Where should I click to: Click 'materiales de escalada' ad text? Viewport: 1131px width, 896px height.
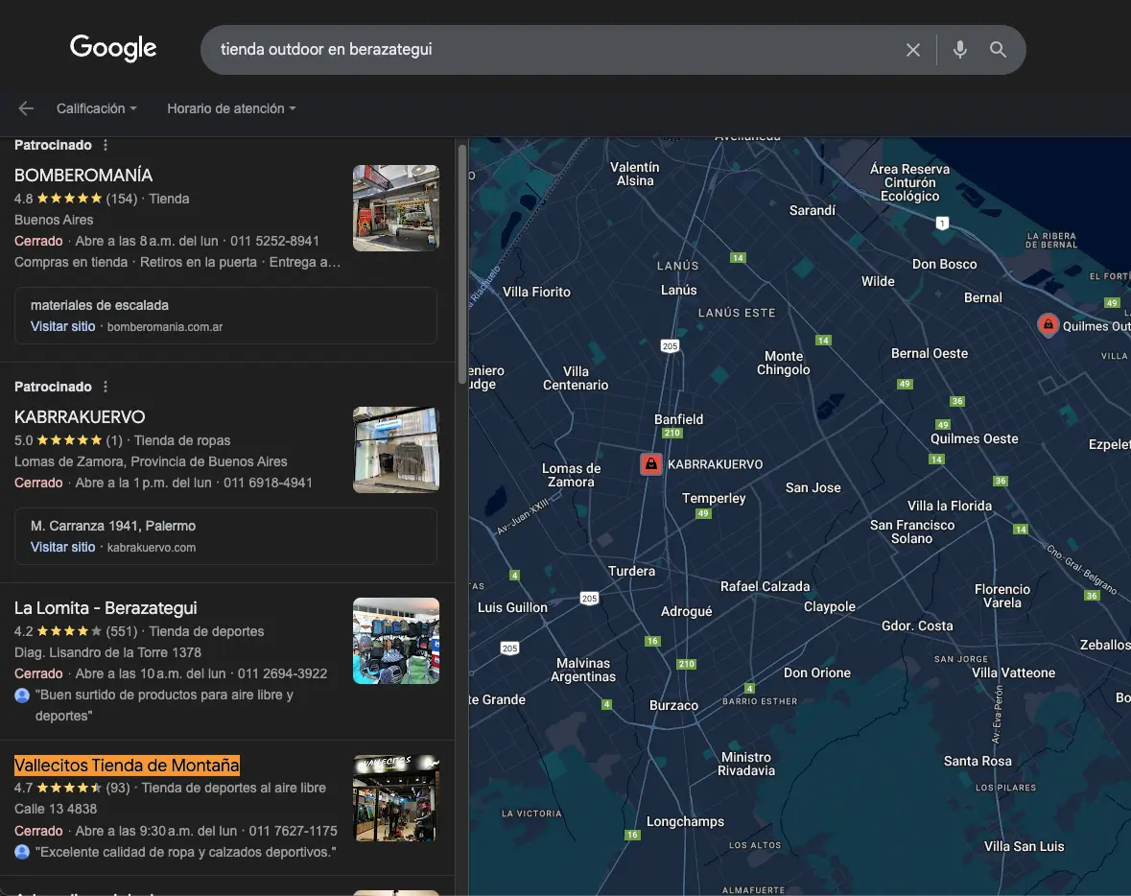(100, 305)
